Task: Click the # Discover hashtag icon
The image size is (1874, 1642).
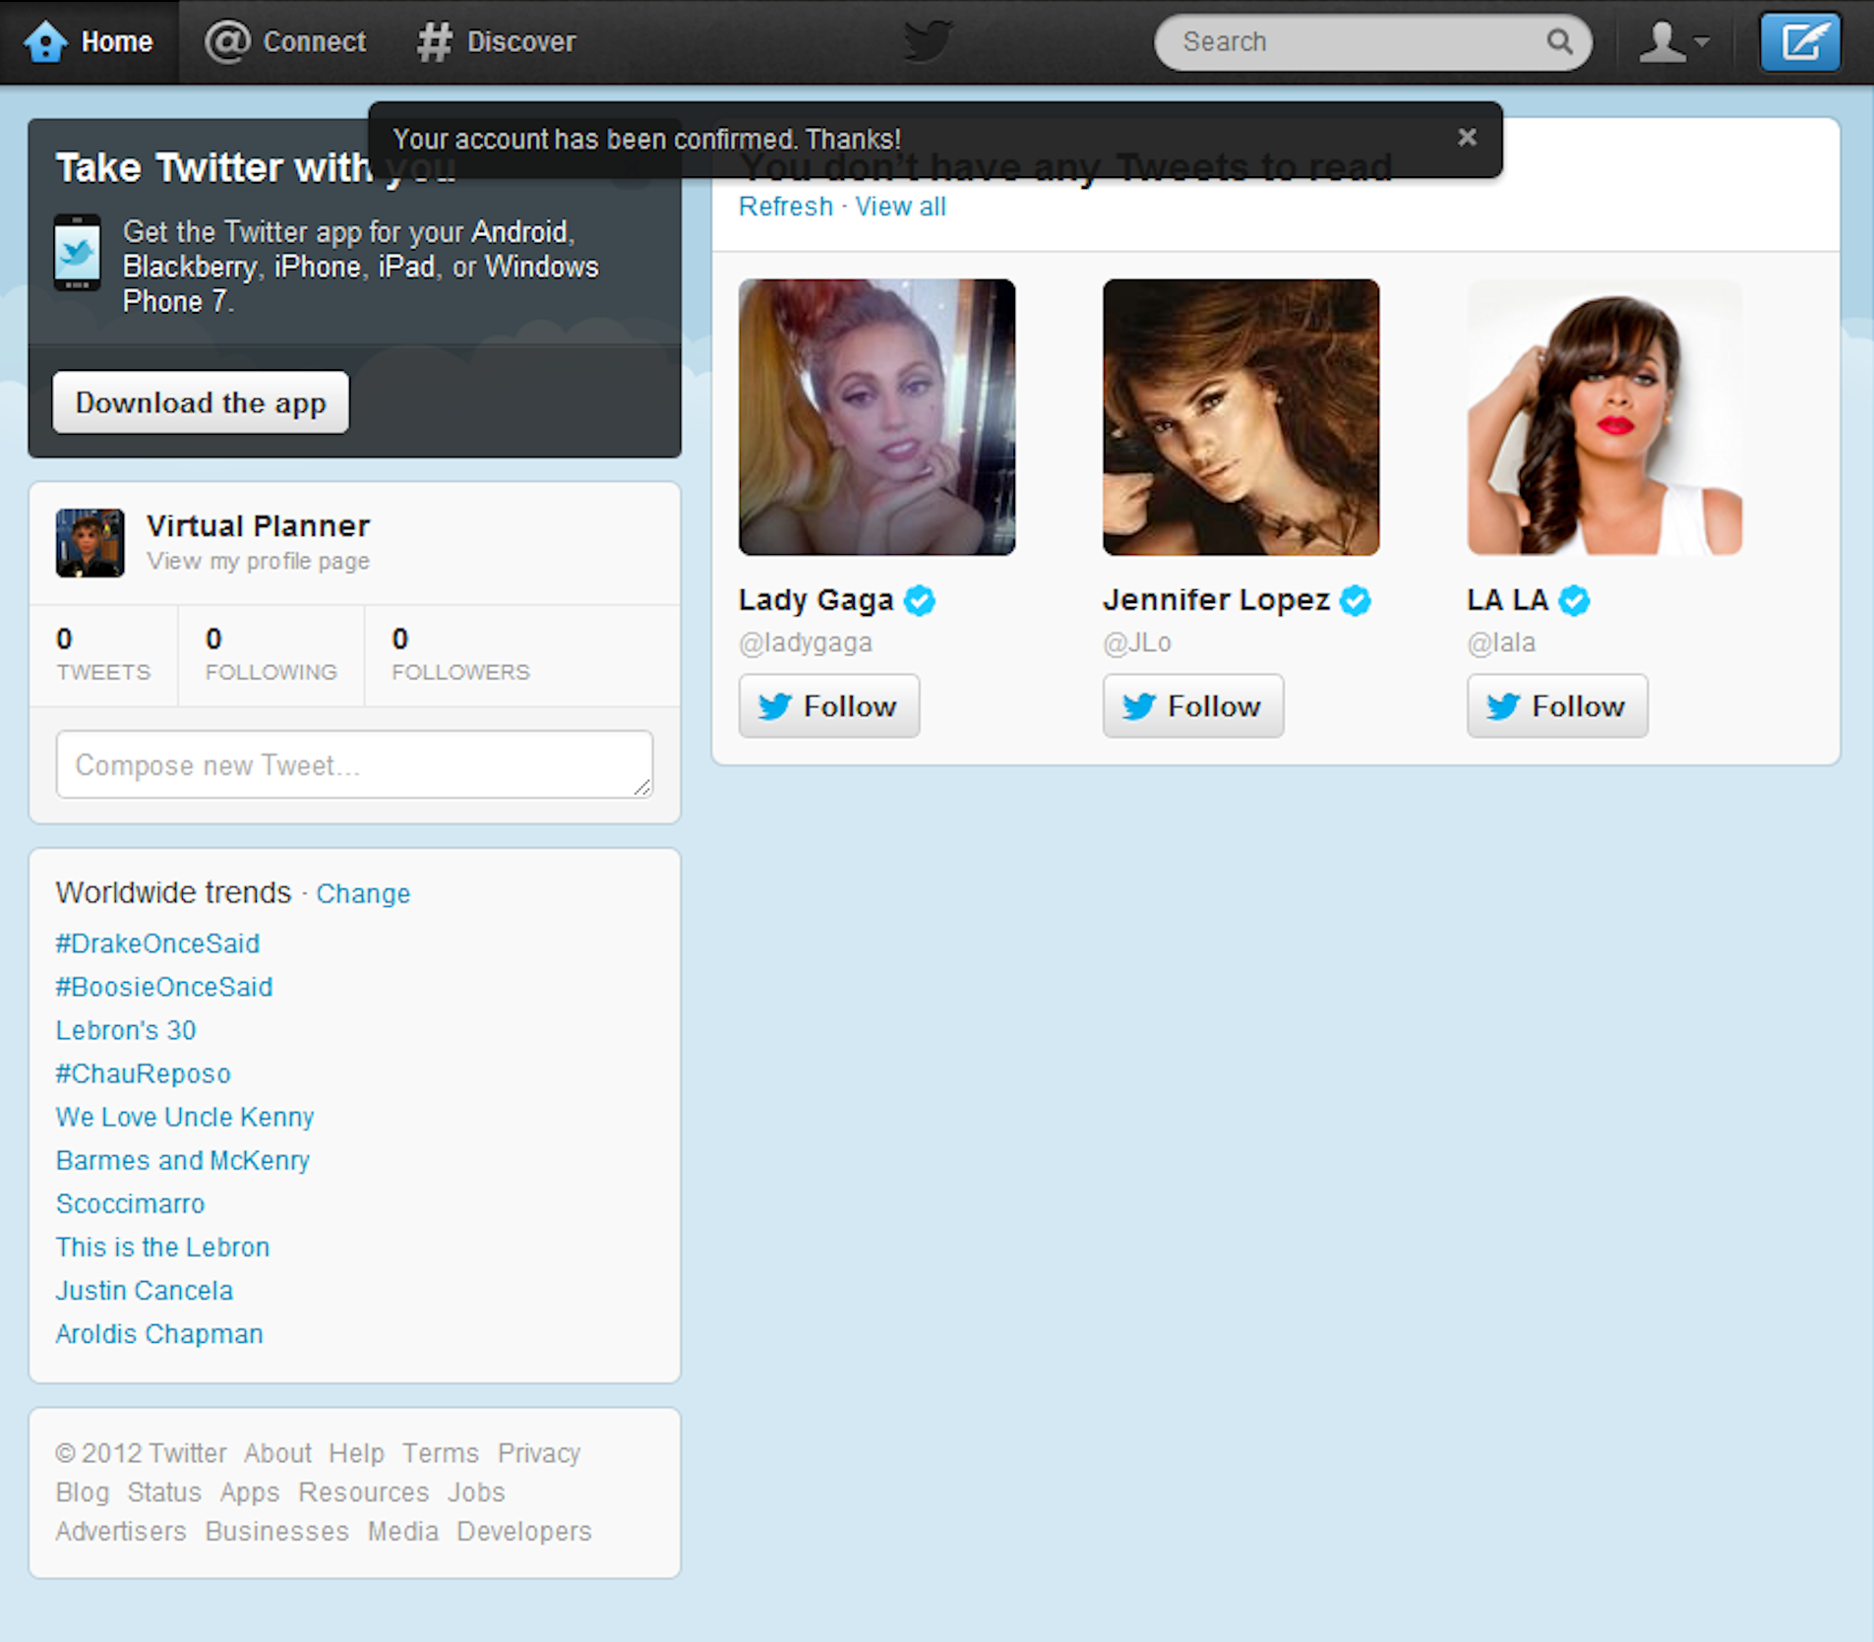Action: click(434, 41)
